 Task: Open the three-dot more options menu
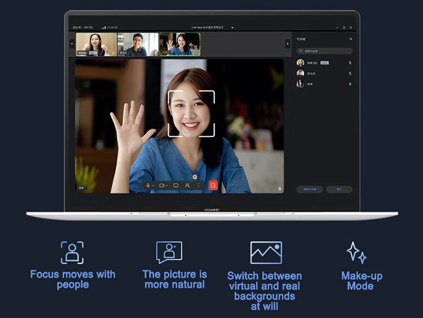[x=199, y=185]
